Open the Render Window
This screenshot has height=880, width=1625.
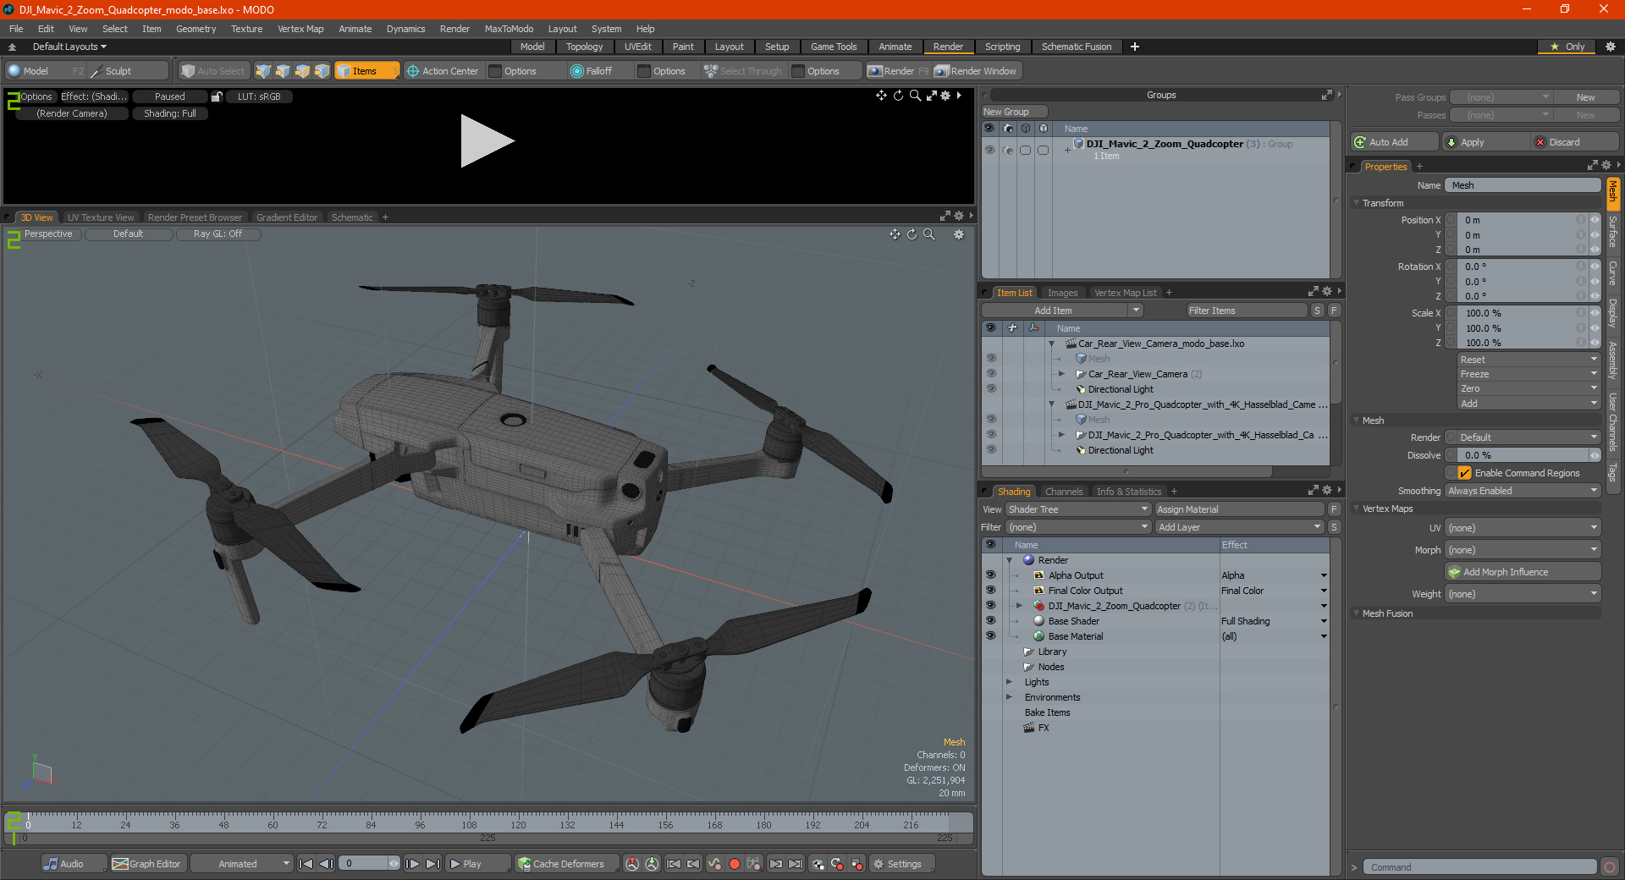click(976, 71)
